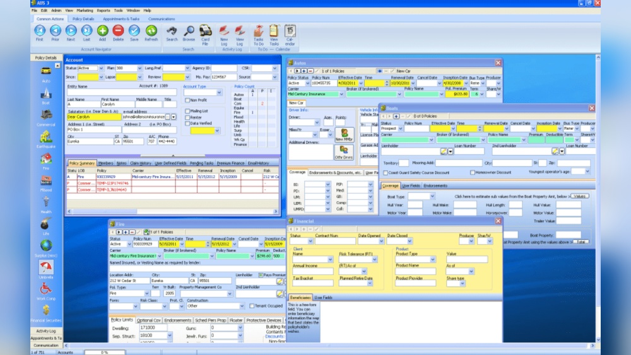The width and height of the screenshot is (631, 355).
Task: Open Boat Type dropdown in Boats window
Action: click(x=432, y=197)
